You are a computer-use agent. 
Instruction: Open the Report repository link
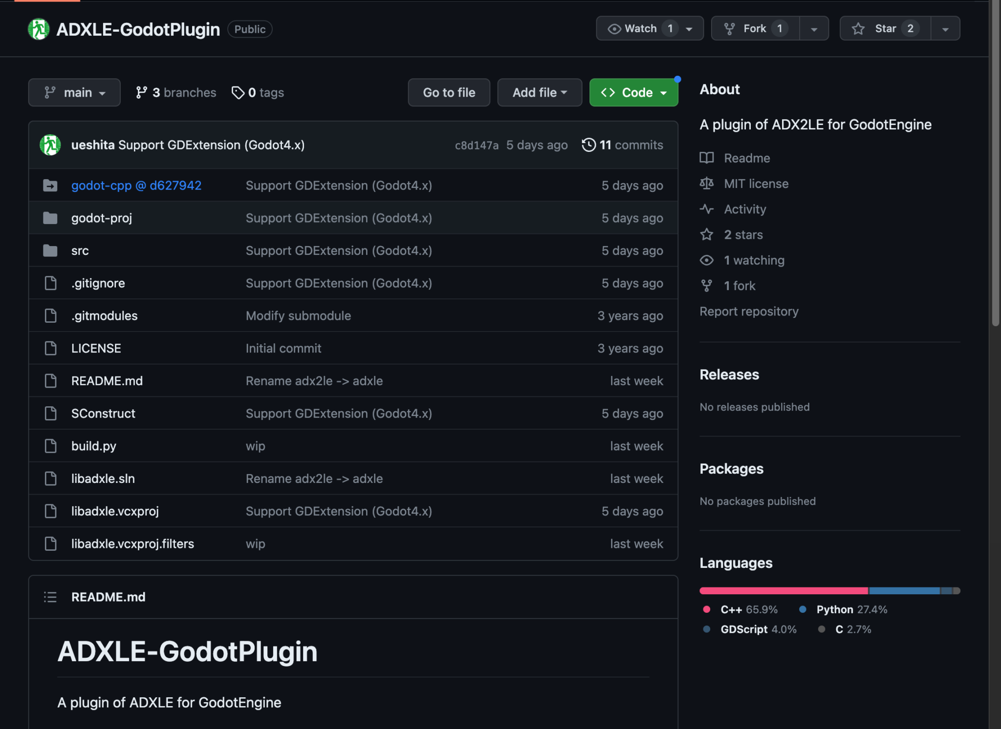[749, 312]
